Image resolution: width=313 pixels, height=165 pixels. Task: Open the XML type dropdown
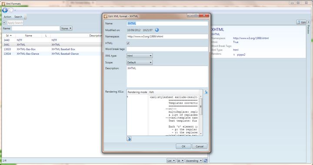tap(140, 56)
